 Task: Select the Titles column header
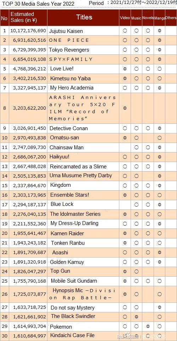[x=84, y=17]
